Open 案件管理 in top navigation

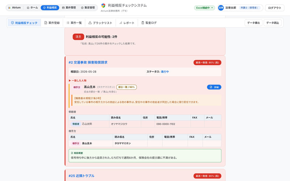pos(69,8)
